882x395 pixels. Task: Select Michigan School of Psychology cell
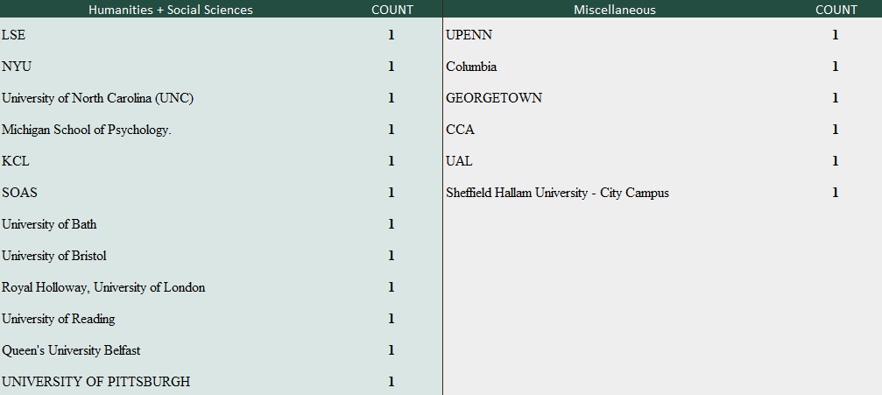pos(86,130)
